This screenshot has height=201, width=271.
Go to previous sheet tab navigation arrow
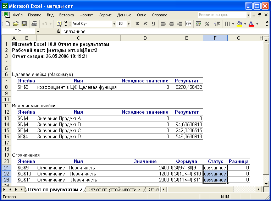[x=10, y=190]
